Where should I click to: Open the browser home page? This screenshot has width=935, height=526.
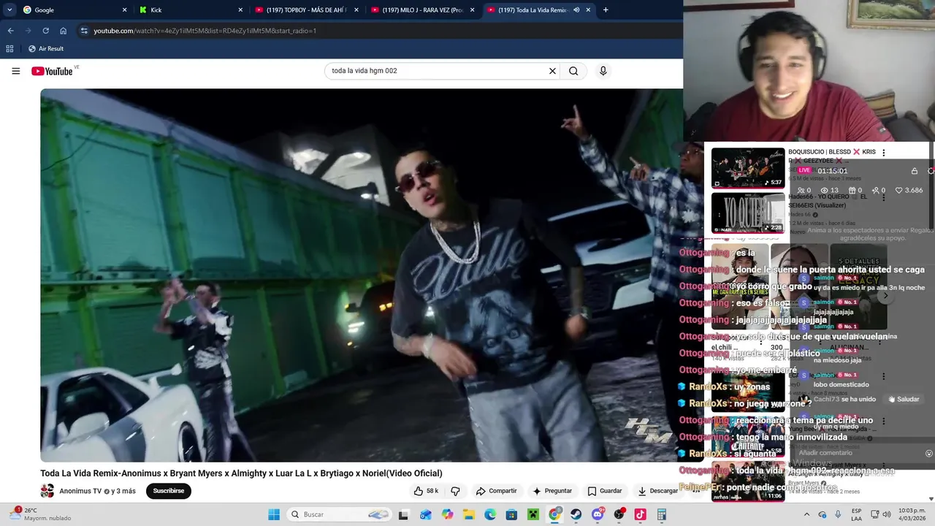coord(63,31)
